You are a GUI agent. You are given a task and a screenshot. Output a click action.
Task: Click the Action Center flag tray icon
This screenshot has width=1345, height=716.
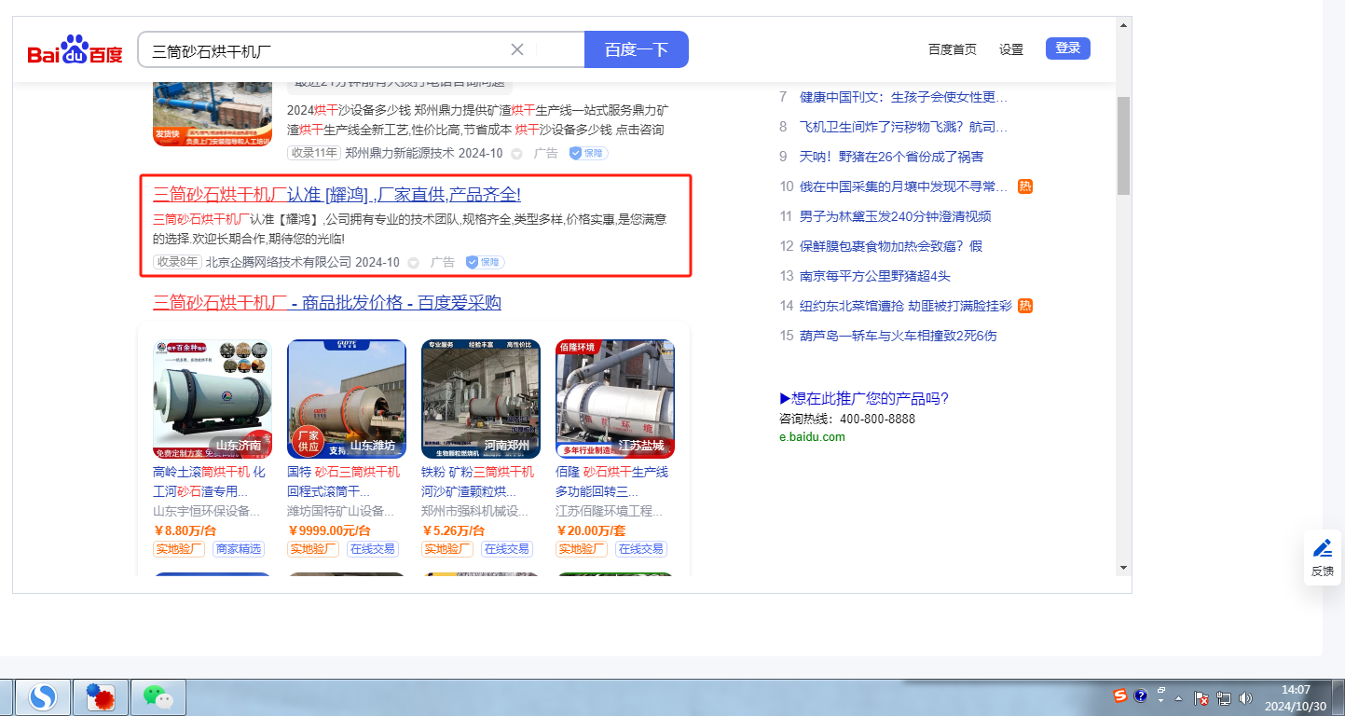point(1201,697)
